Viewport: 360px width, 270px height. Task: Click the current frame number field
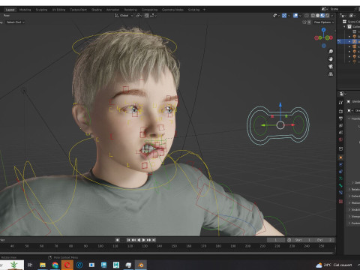276,240
